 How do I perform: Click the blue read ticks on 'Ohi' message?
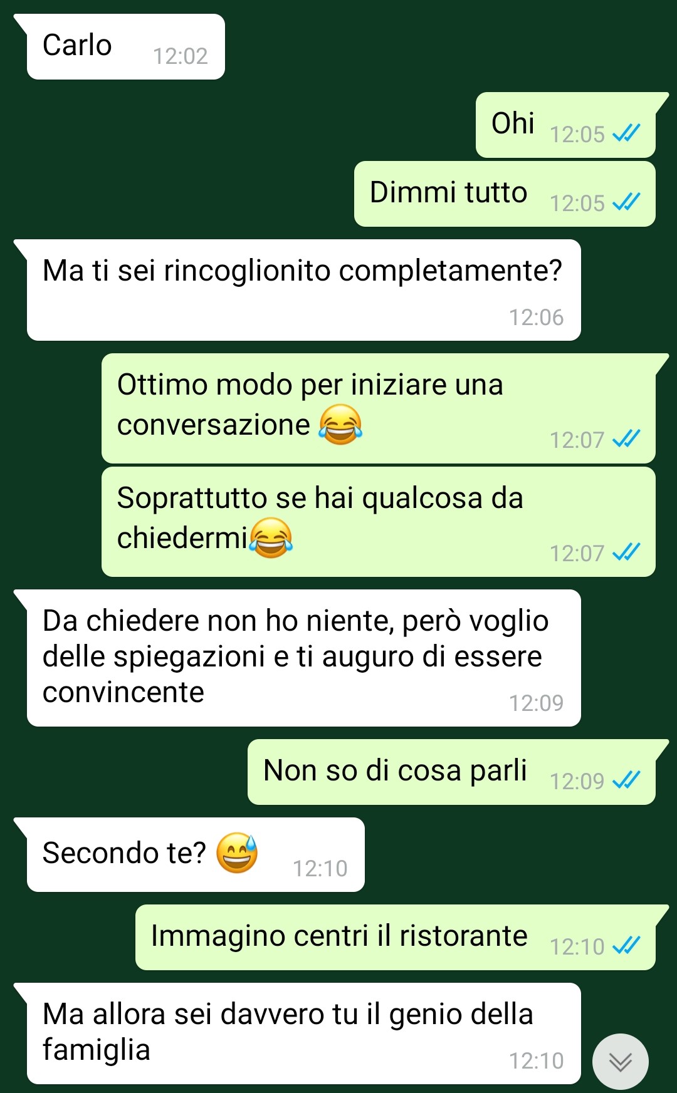click(626, 133)
